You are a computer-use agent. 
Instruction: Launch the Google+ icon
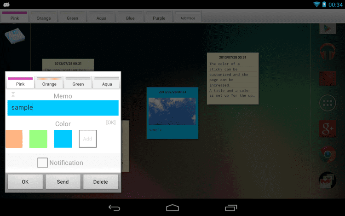pos(328,128)
